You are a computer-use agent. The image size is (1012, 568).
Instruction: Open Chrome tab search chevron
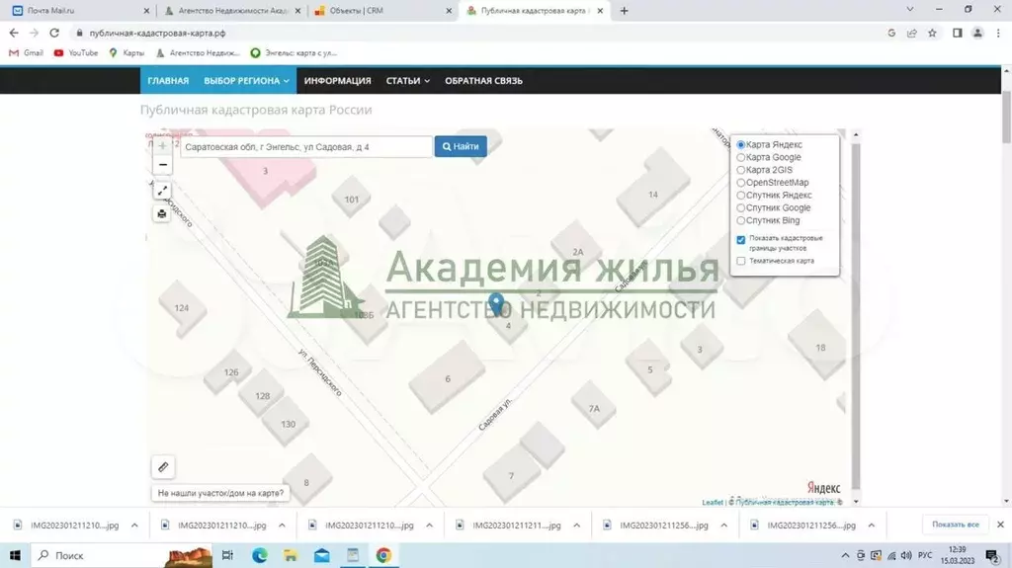coord(909,10)
